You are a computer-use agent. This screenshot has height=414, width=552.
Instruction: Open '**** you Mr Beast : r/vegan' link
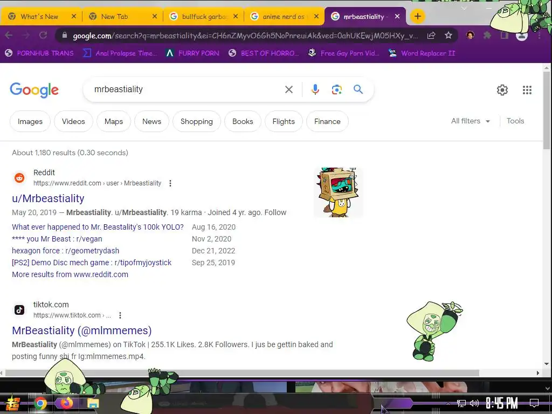pos(57,239)
